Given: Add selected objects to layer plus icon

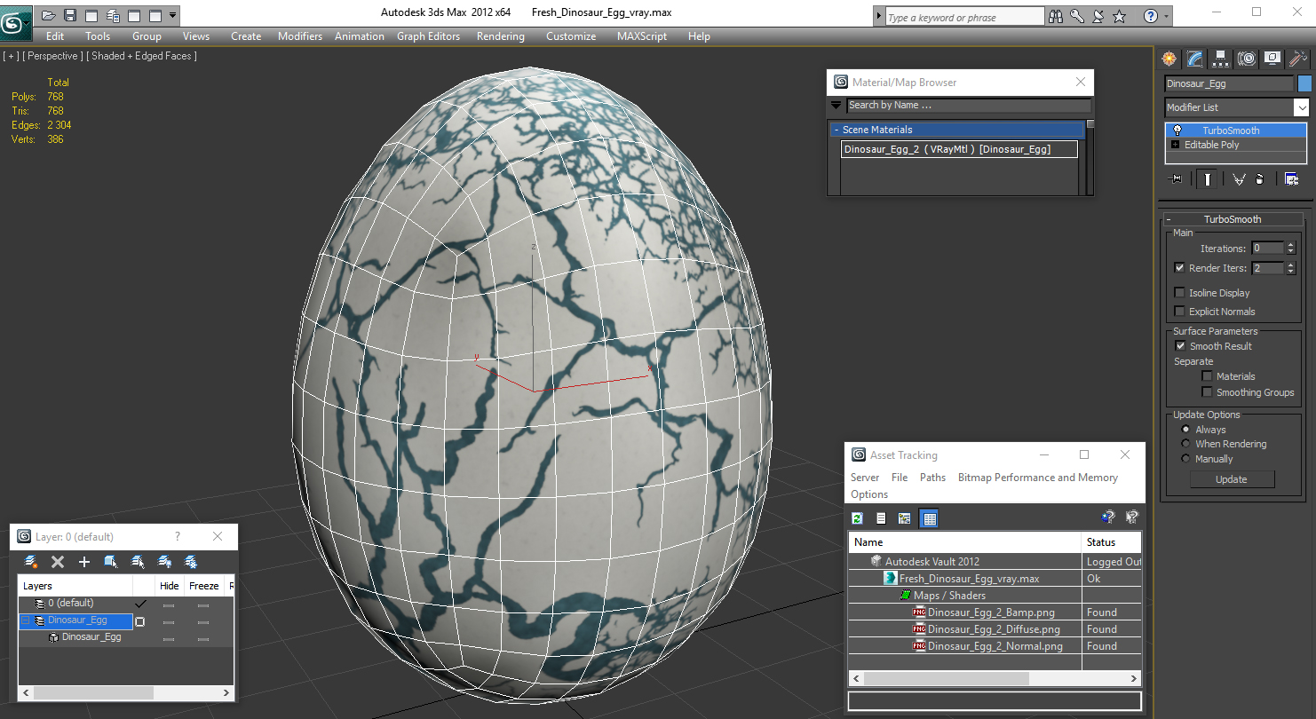Looking at the screenshot, I should 84,562.
